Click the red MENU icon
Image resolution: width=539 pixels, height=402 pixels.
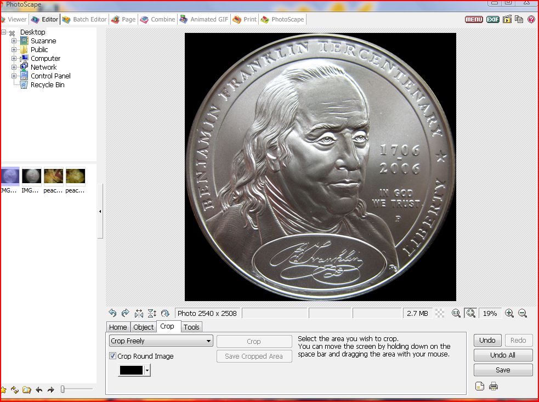coord(474,19)
